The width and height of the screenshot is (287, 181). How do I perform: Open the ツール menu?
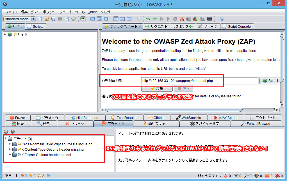pyautogui.click(x=80, y=12)
